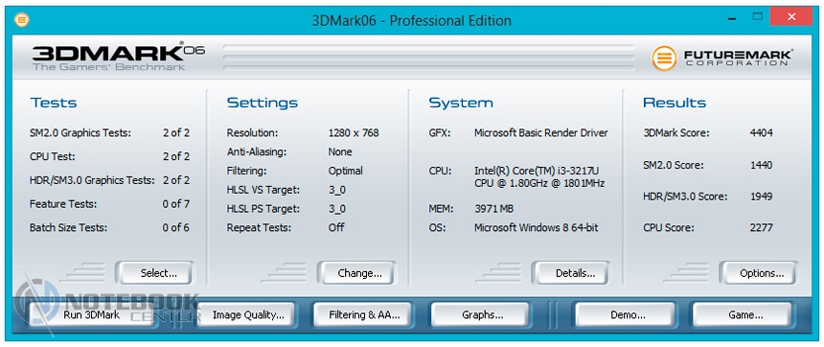
Task: Click the 3DMark Score value 4404
Action: pos(761,133)
